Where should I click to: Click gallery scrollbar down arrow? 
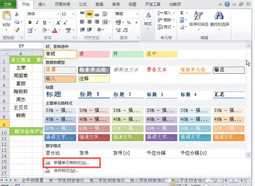click(248, 155)
